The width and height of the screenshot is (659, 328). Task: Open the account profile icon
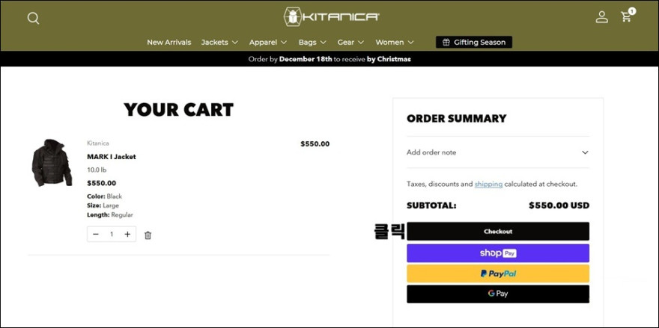click(x=602, y=16)
